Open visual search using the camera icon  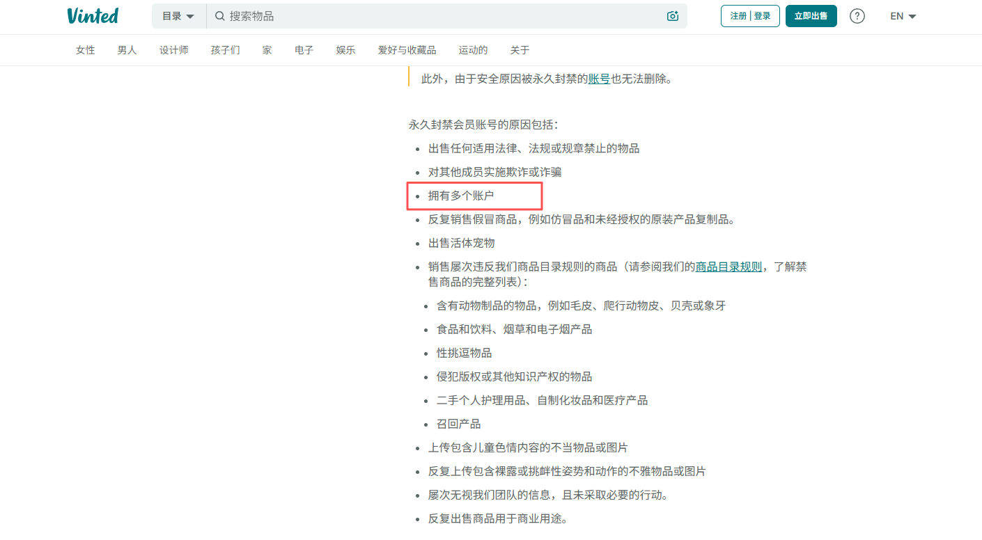(x=671, y=15)
